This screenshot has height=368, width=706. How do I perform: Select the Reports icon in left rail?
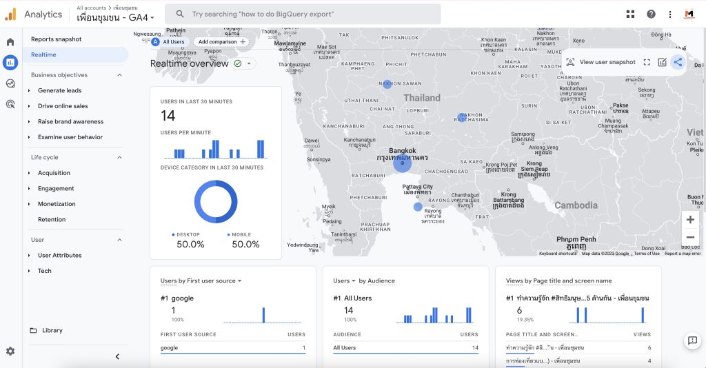pos(10,63)
